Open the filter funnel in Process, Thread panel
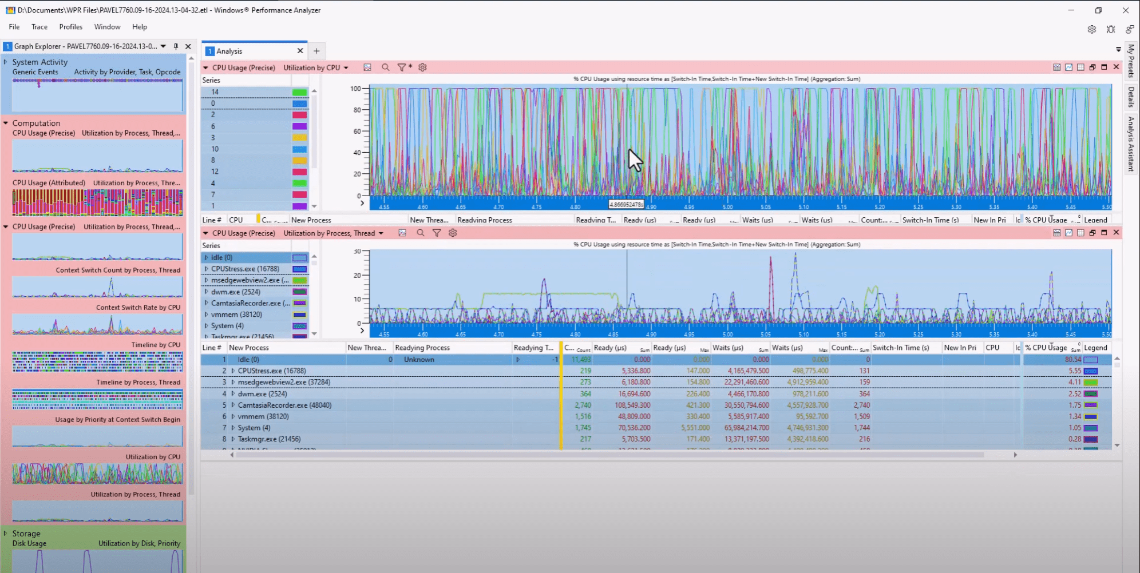Image resolution: width=1140 pixels, height=573 pixels. (437, 233)
